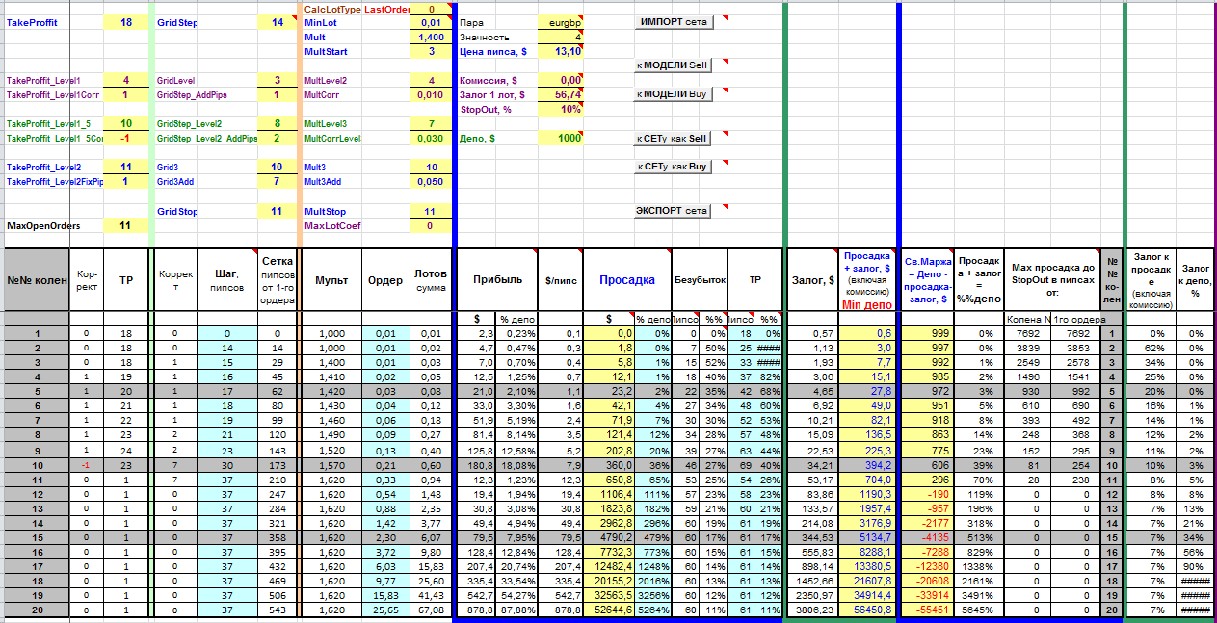Screen dimensions: 1217x623
Task: Select row 9 order lot 0,13
Action: click(385, 451)
